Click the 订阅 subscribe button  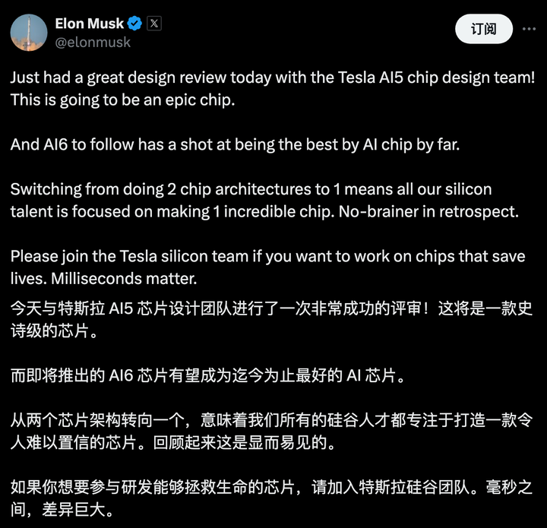484,29
